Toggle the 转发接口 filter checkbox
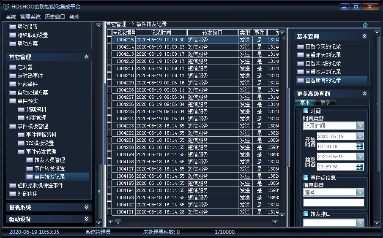 point(306,214)
